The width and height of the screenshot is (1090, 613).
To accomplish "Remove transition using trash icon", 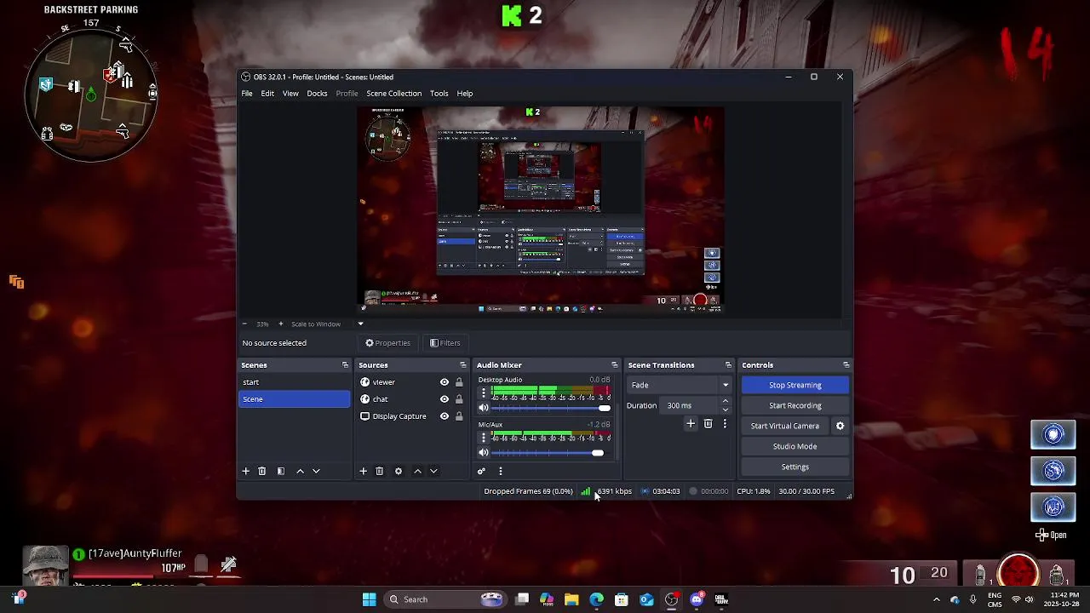I will click(x=708, y=423).
